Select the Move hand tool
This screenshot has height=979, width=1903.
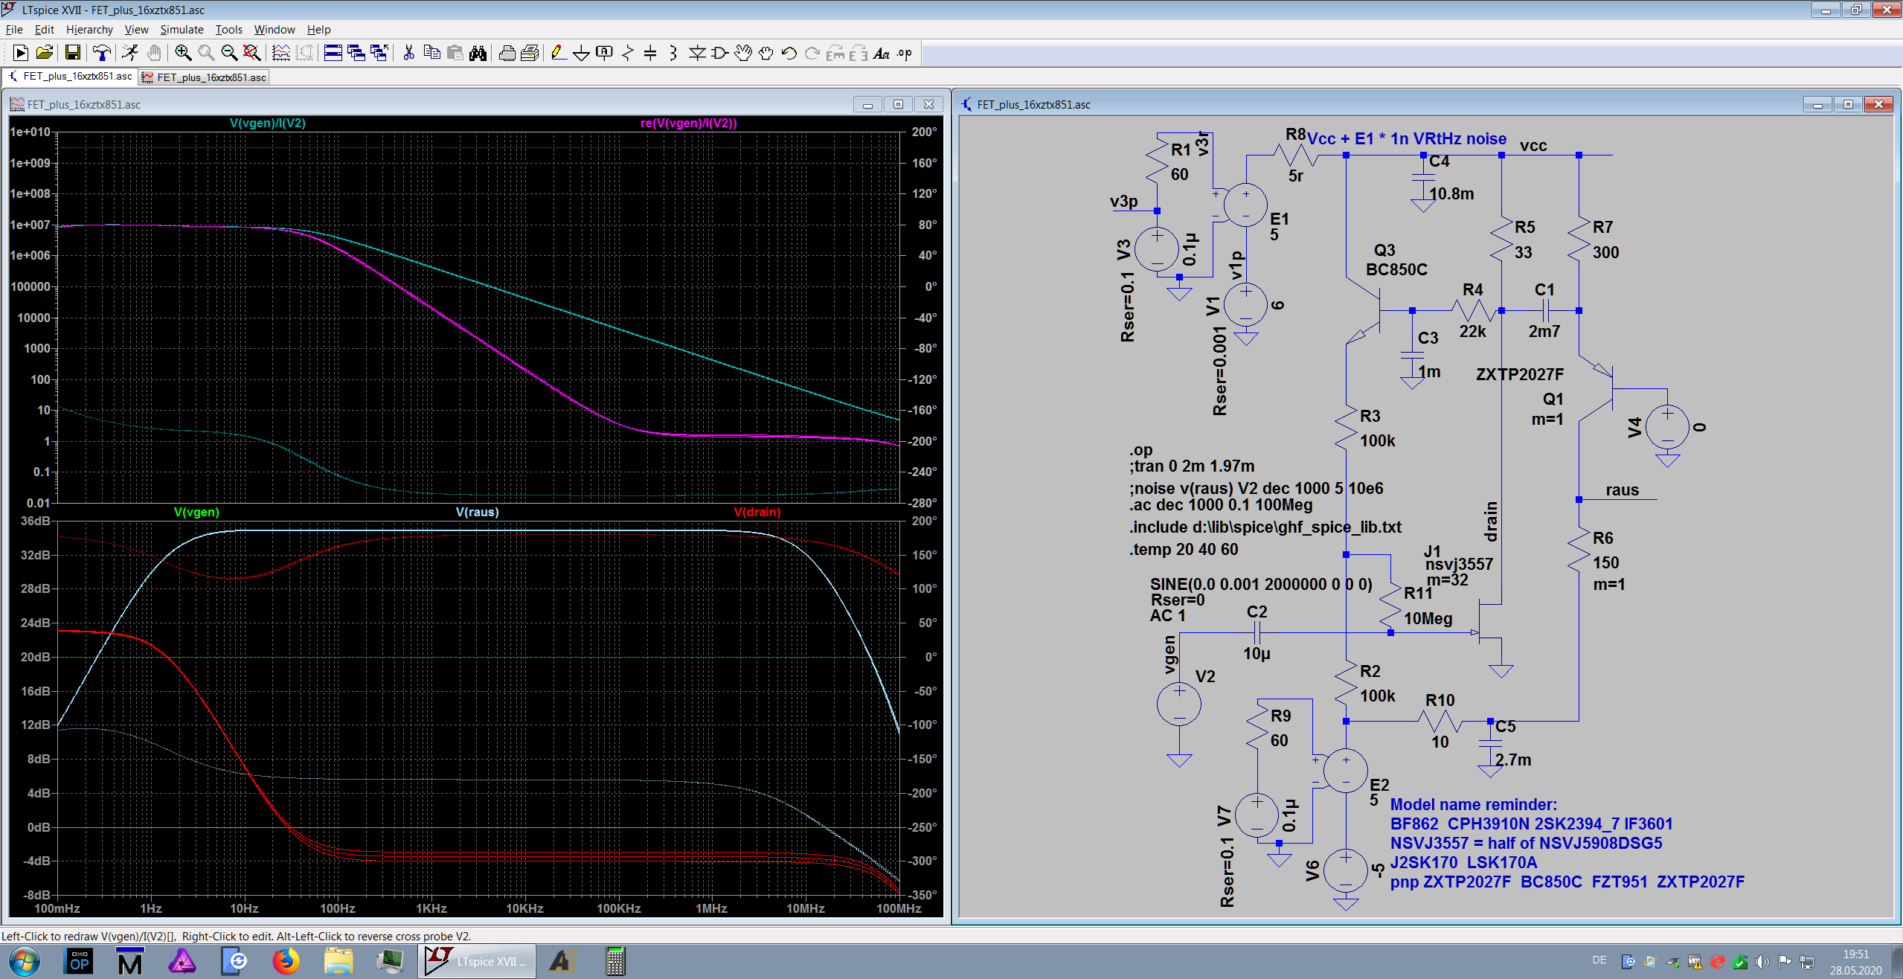tap(742, 53)
